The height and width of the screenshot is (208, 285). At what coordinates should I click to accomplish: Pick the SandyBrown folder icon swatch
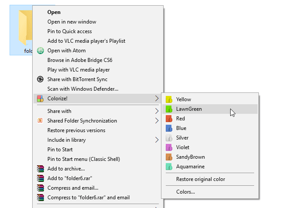click(x=169, y=157)
